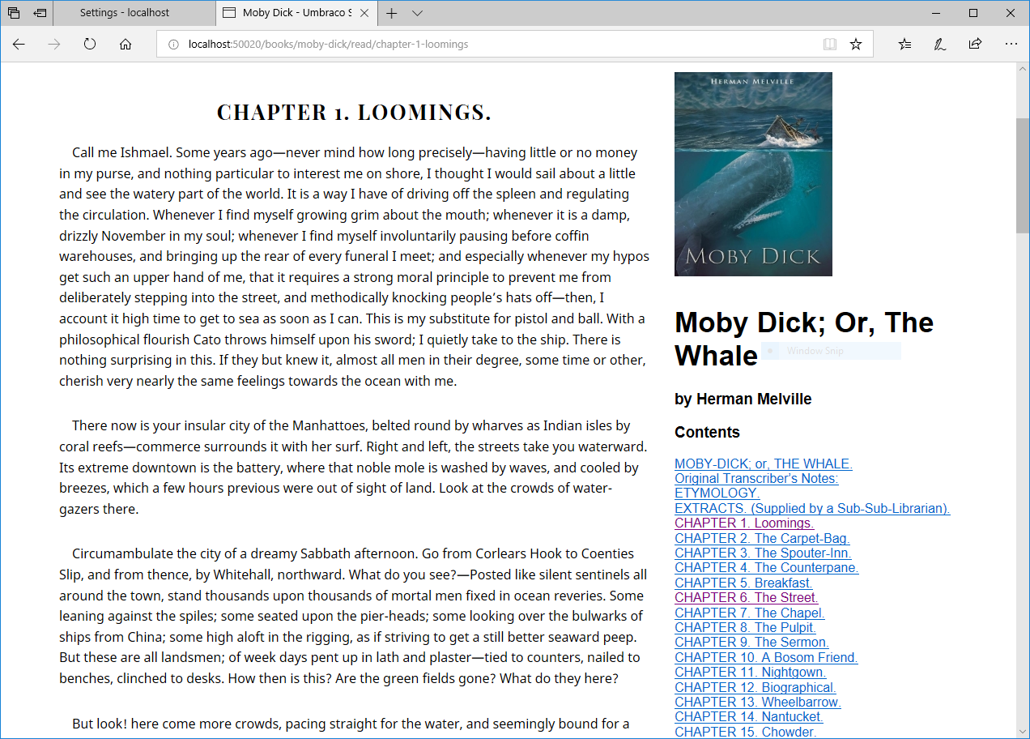Show tab previews chevron

(417, 13)
